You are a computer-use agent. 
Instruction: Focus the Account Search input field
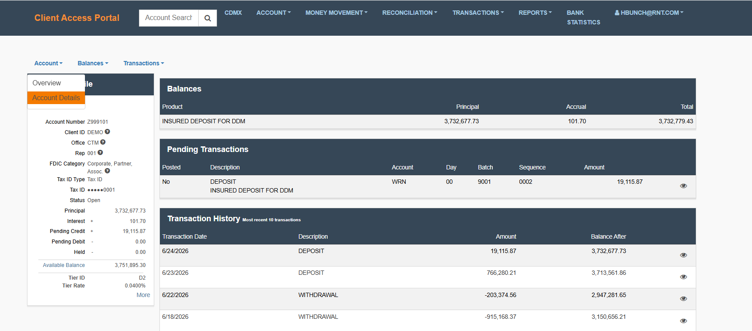(169, 18)
